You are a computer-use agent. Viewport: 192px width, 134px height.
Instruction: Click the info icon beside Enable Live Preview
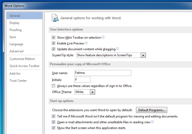[x=86, y=43]
